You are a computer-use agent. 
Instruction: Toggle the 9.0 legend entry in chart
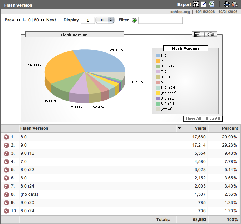click(x=164, y=61)
